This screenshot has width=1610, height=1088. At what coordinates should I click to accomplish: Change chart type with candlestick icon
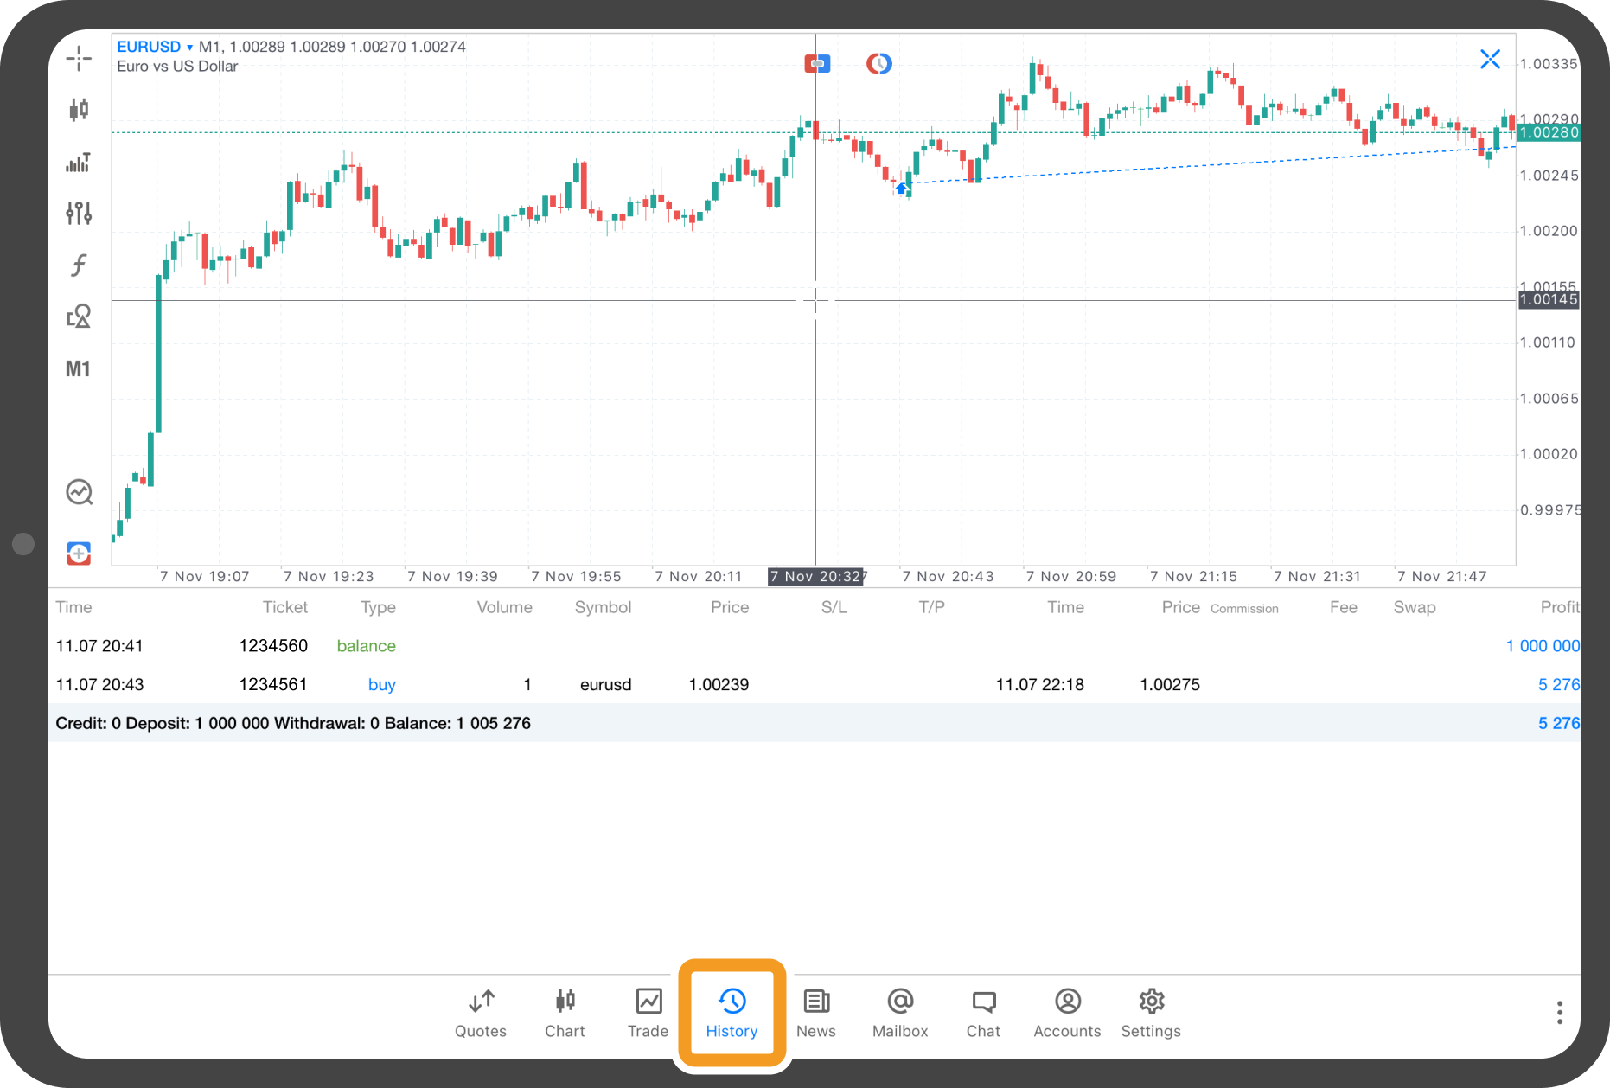click(x=79, y=109)
